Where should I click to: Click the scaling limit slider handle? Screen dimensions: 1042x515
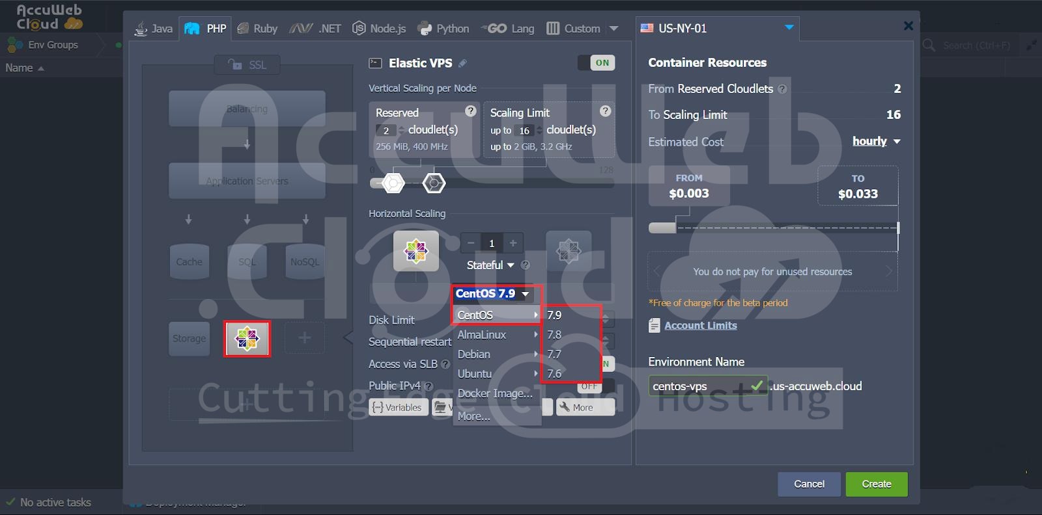click(434, 183)
